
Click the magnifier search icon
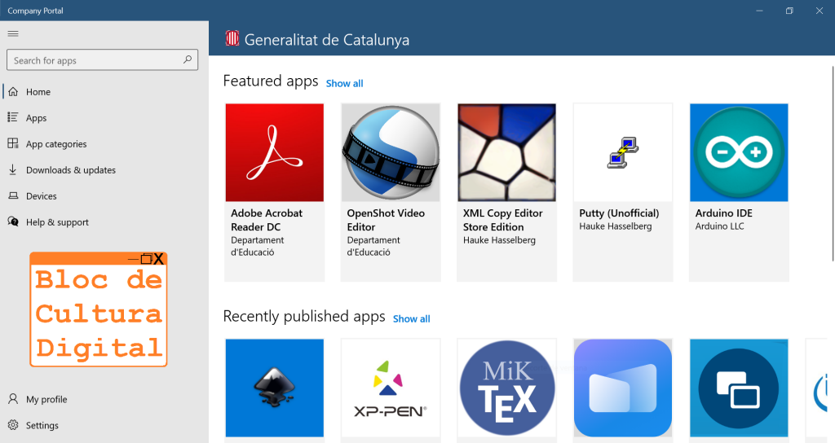pos(188,60)
